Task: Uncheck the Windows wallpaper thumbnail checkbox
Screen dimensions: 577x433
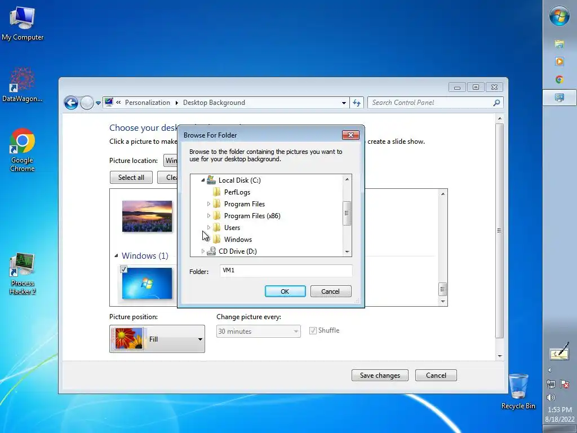Action: 124,269
